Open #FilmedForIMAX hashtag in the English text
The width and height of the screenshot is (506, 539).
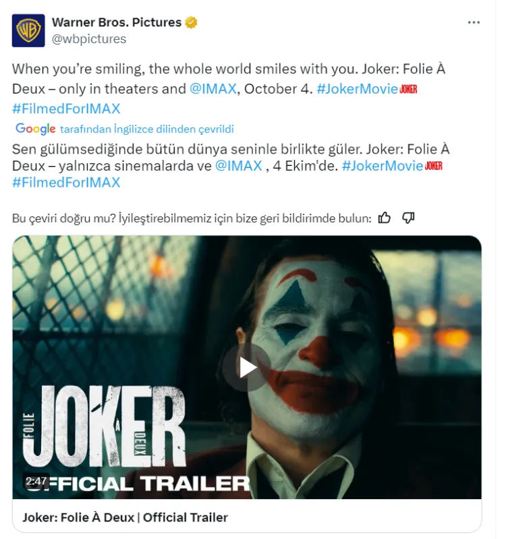click(x=66, y=108)
